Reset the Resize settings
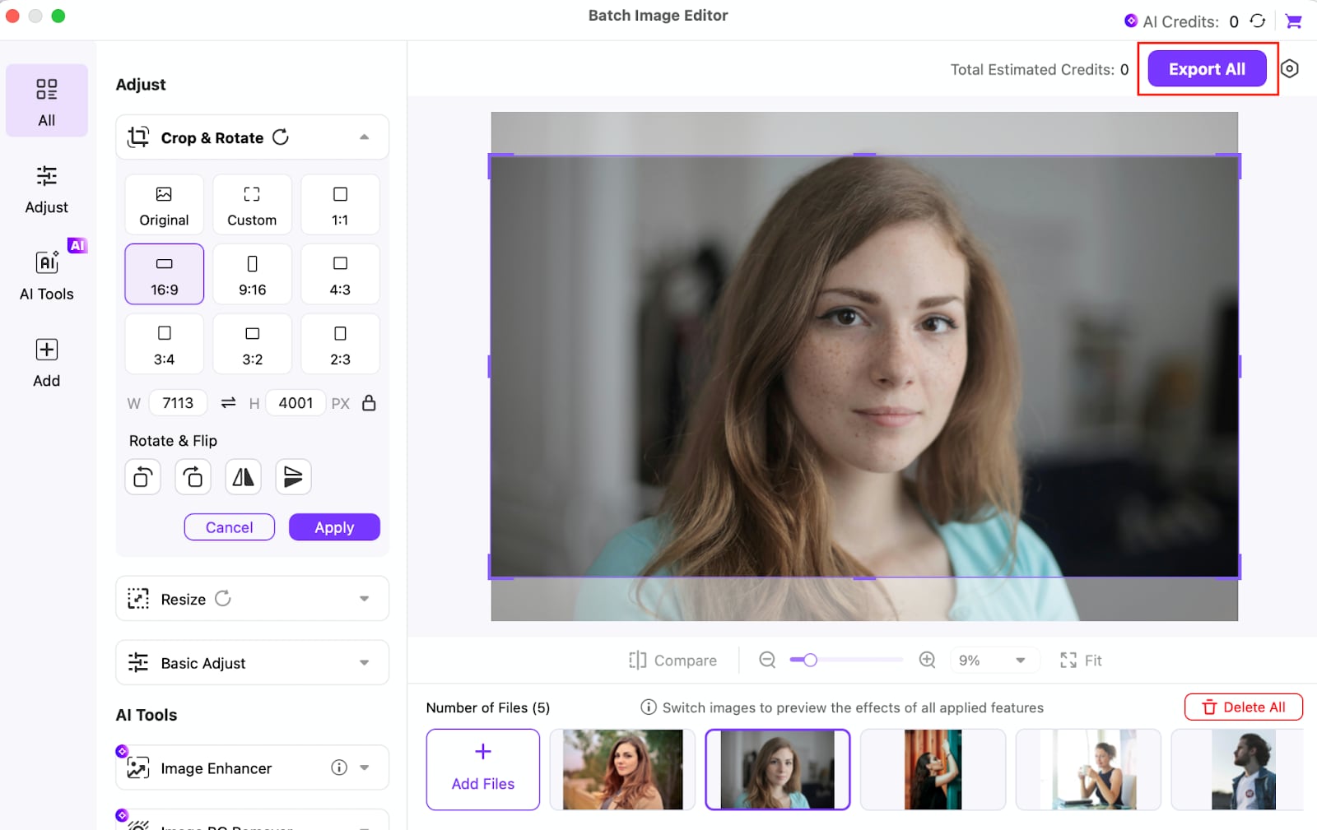 [223, 599]
